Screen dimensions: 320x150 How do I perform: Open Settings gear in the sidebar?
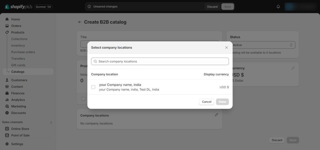point(7,144)
